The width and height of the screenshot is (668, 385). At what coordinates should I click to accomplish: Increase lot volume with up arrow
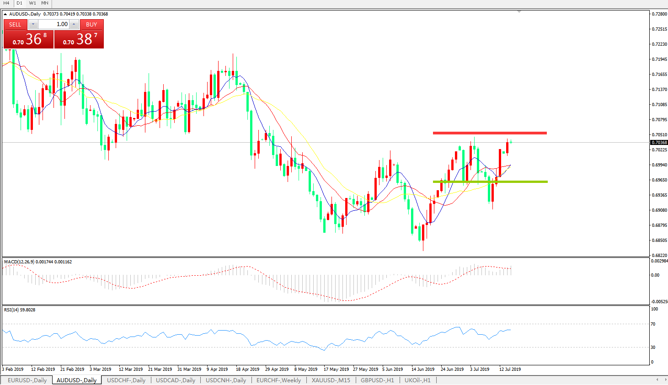click(x=74, y=24)
